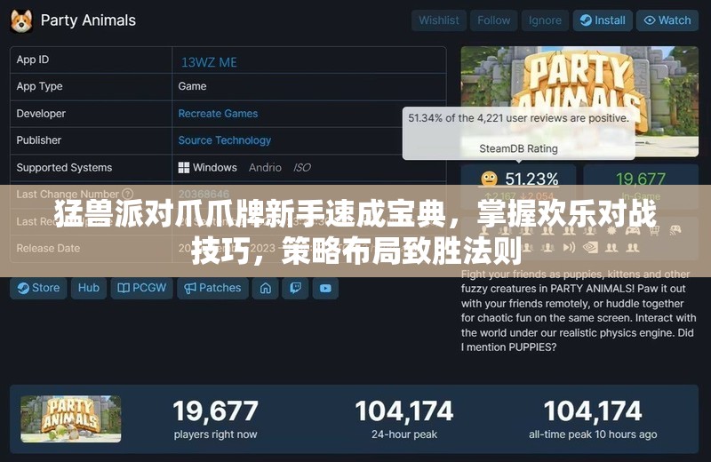Click the Party Animals title text

[88, 20]
